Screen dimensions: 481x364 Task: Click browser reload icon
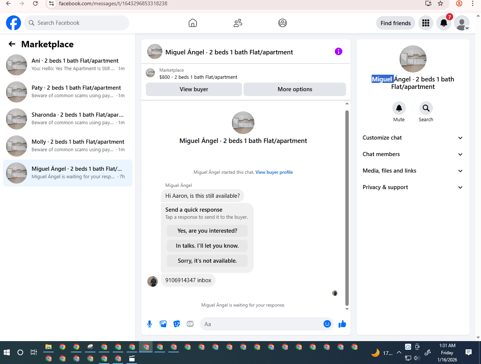pyautogui.click(x=35, y=3)
